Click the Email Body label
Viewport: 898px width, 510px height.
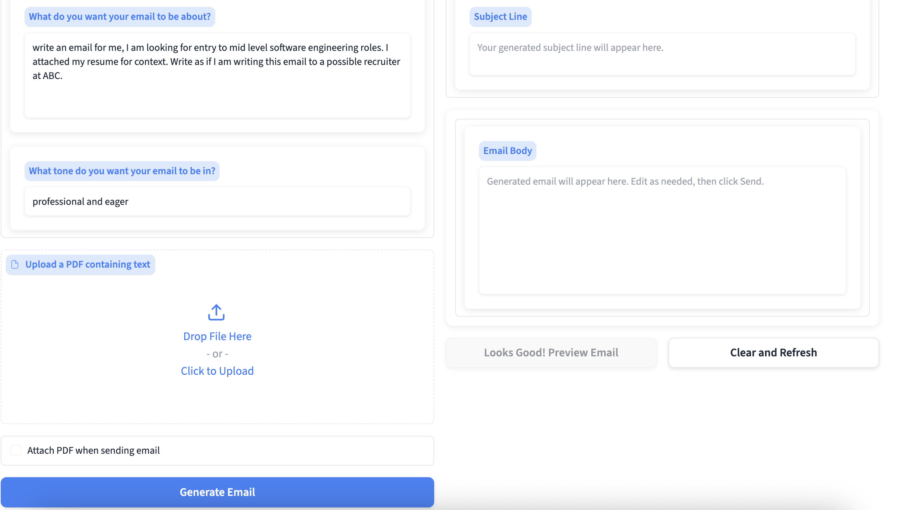tap(508, 151)
